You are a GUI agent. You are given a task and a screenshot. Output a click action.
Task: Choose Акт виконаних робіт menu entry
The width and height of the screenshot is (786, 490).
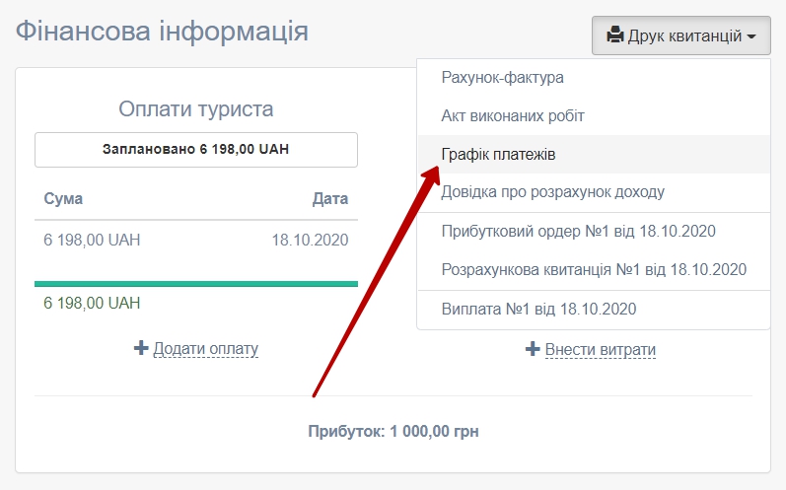513,116
